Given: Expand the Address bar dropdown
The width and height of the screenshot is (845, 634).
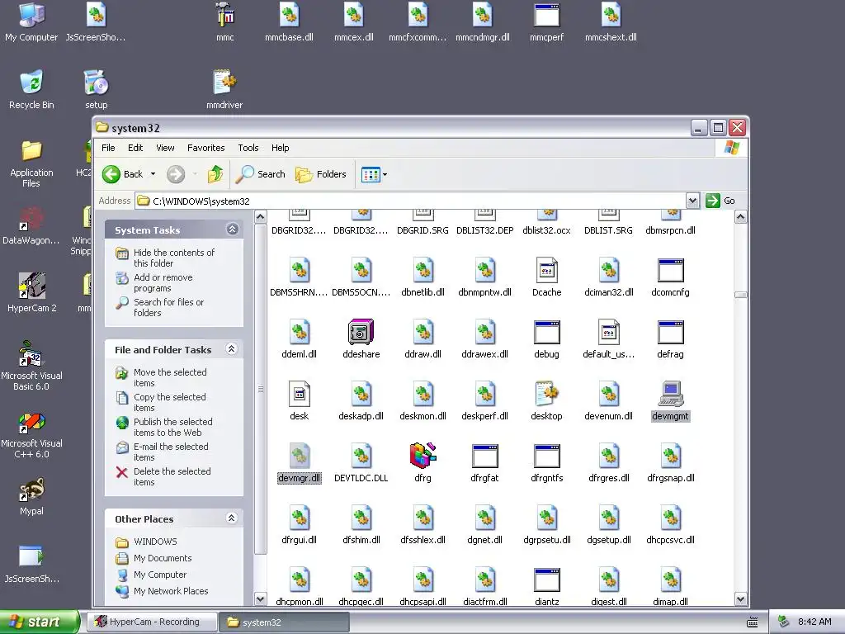Looking at the screenshot, I should coord(692,201).
